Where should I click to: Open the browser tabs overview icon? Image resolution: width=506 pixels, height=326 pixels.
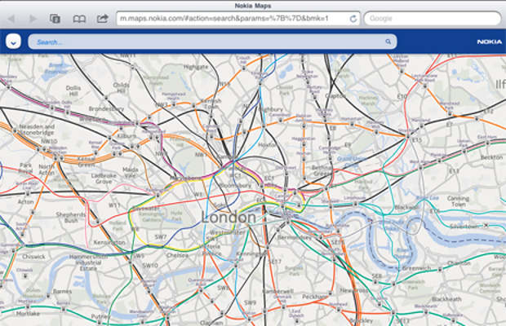[x=55, y=19]
